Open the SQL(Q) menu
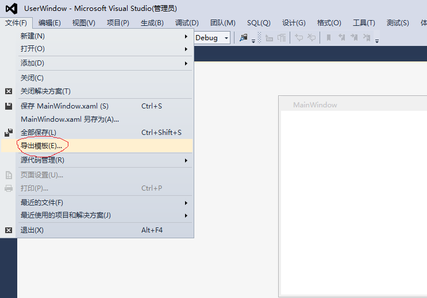 [x=259, y=23]
